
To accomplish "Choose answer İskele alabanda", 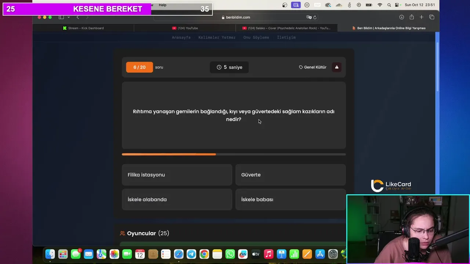I will [177, 199].
